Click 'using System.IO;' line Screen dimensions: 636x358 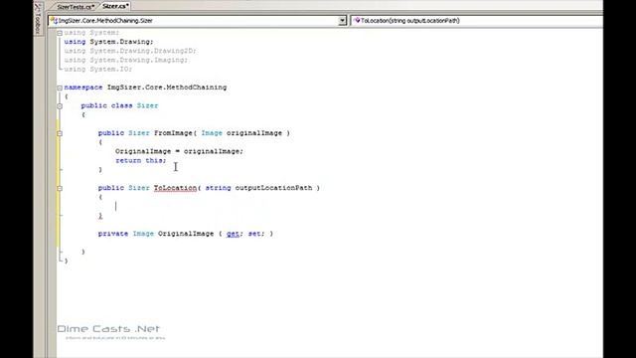click(x=98, y=69)
